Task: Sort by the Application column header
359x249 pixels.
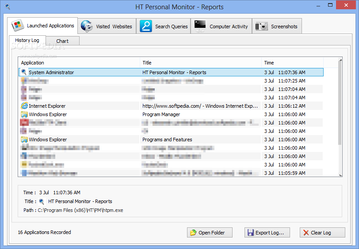Action: coord(79,63)
